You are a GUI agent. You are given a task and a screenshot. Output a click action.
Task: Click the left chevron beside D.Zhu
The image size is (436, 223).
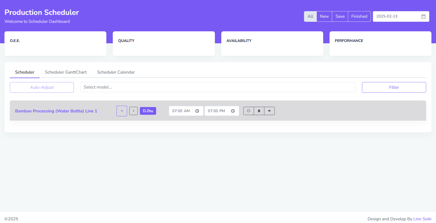(x=134, y=111)
